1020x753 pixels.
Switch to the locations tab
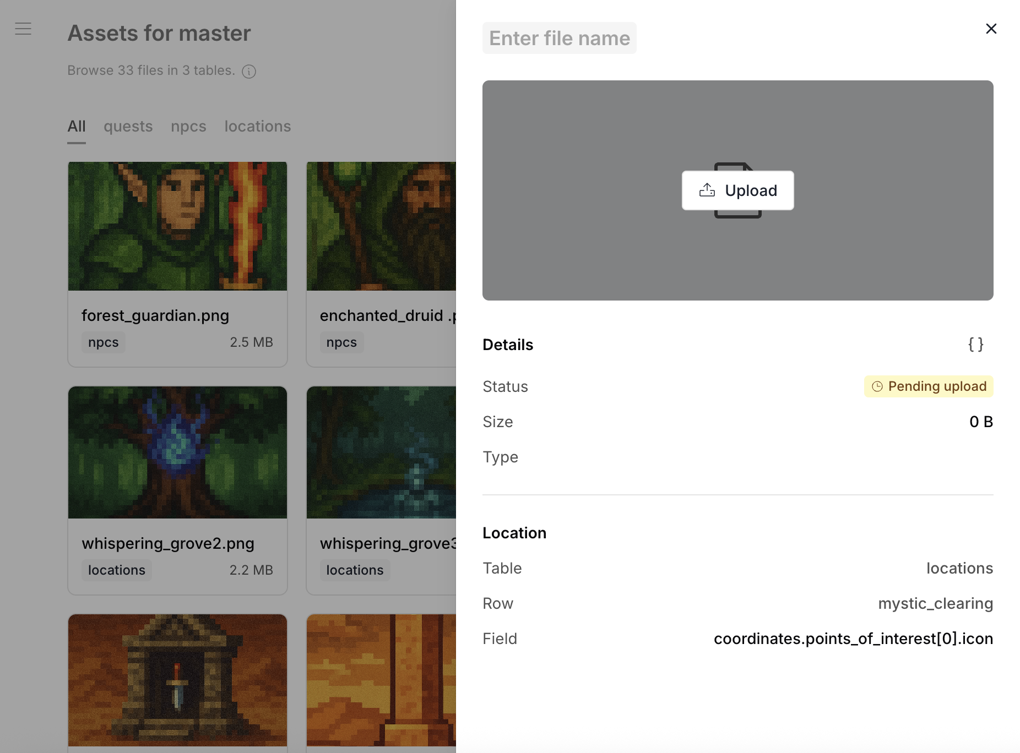pyautogui.click(x=257, y=126)
